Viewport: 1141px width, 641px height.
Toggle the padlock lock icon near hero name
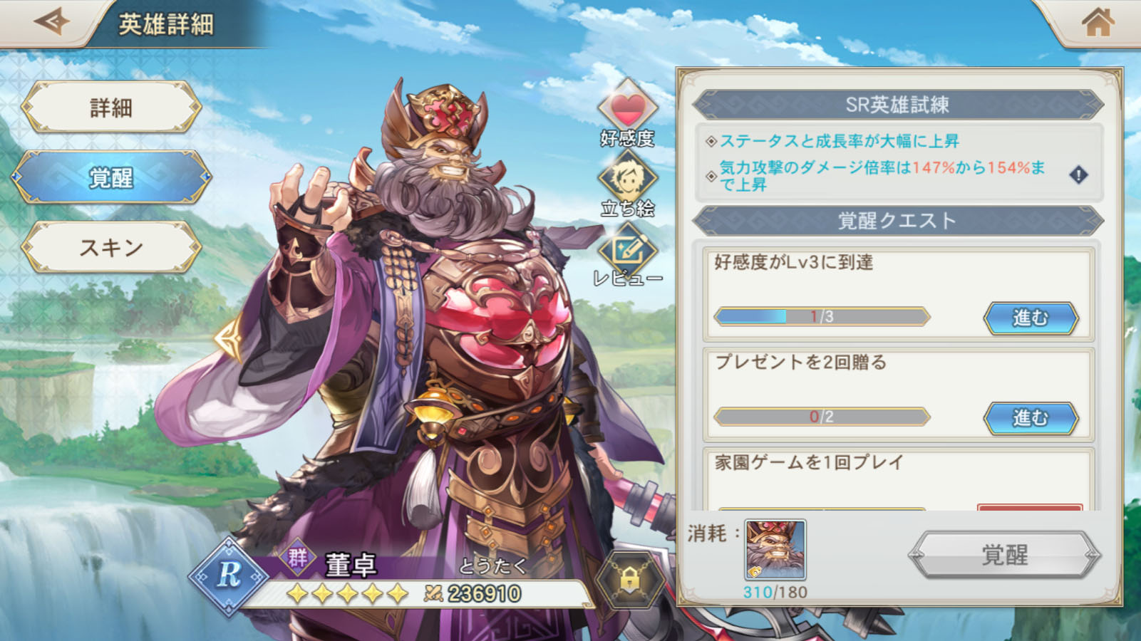click(629, 580)
